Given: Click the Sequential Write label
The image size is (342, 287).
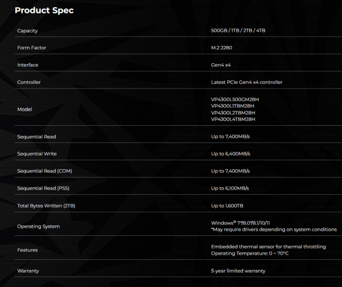Looking at the screenshot, I should pos(37,154).
